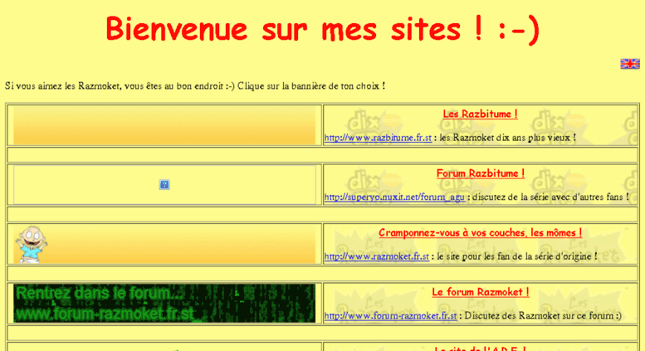Viewport: 645px width, 351px height.
Task: Click text discutez de la série avec d'autres fans
Action: [x=550, y=197]
